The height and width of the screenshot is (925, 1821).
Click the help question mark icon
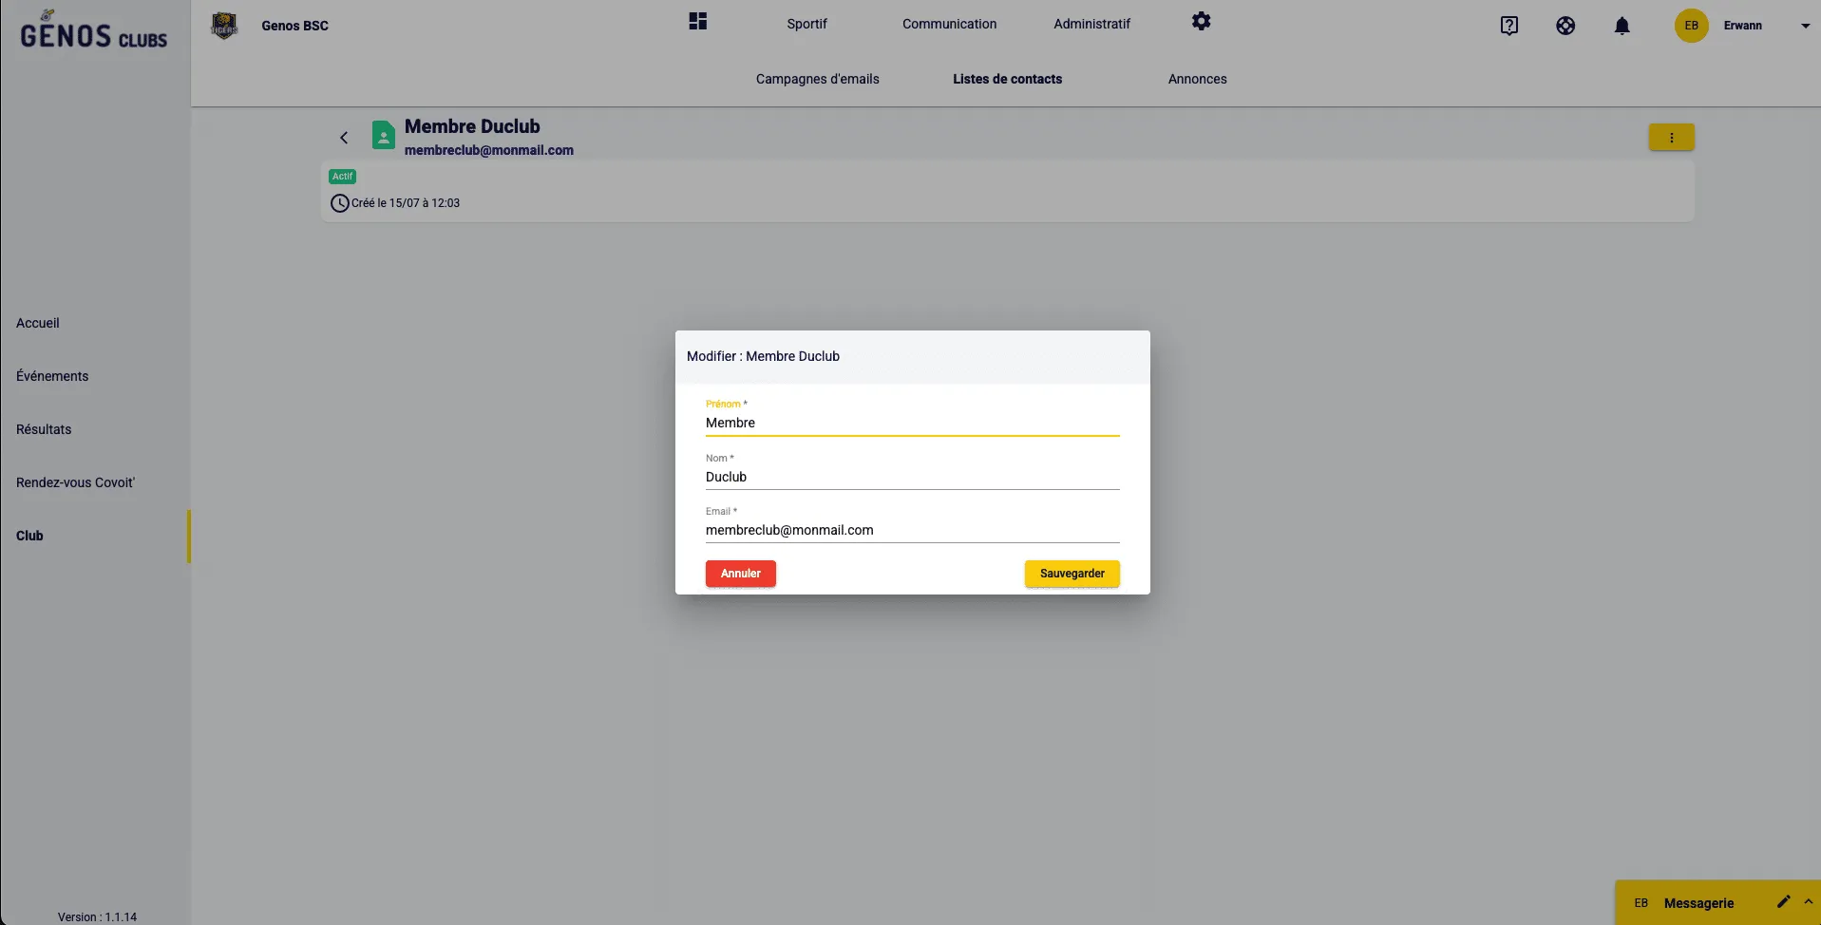pos(1508,26)
